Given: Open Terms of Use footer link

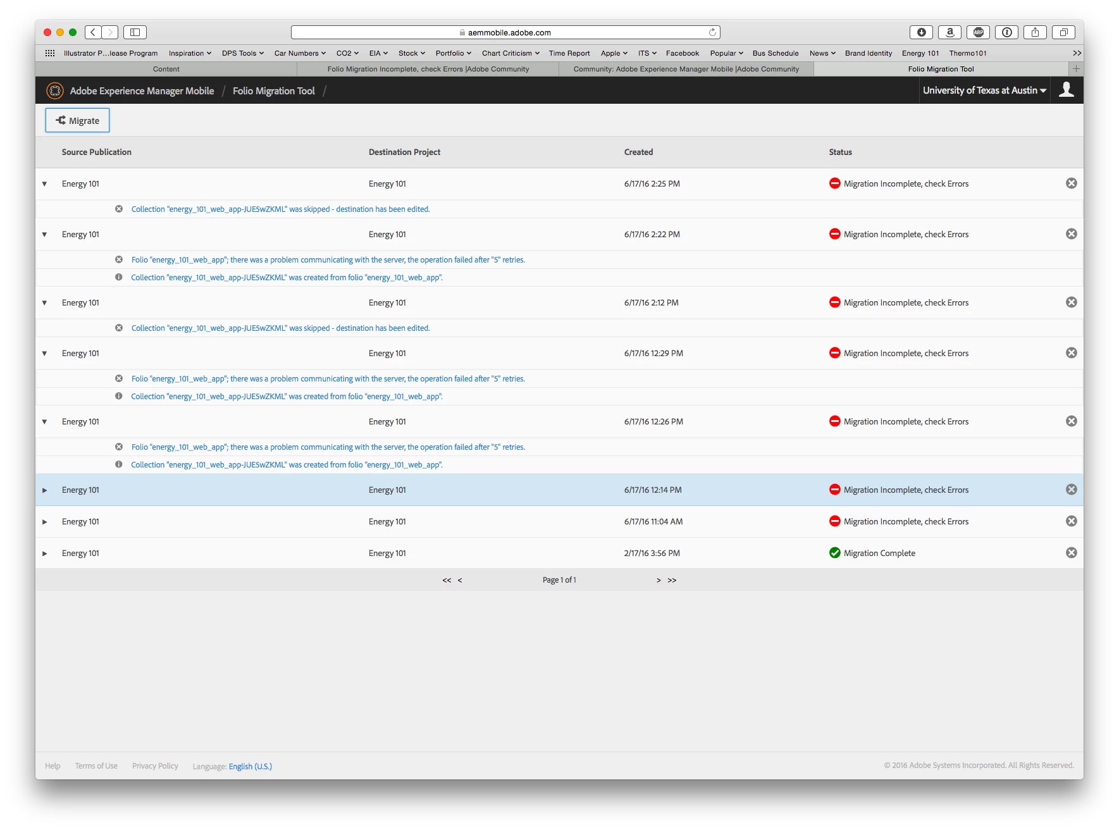Looking at the screenshot, I should (96, 766).
